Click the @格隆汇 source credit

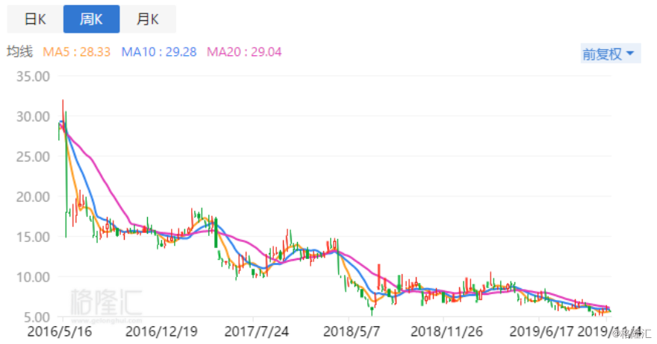[x=632, y=334]
